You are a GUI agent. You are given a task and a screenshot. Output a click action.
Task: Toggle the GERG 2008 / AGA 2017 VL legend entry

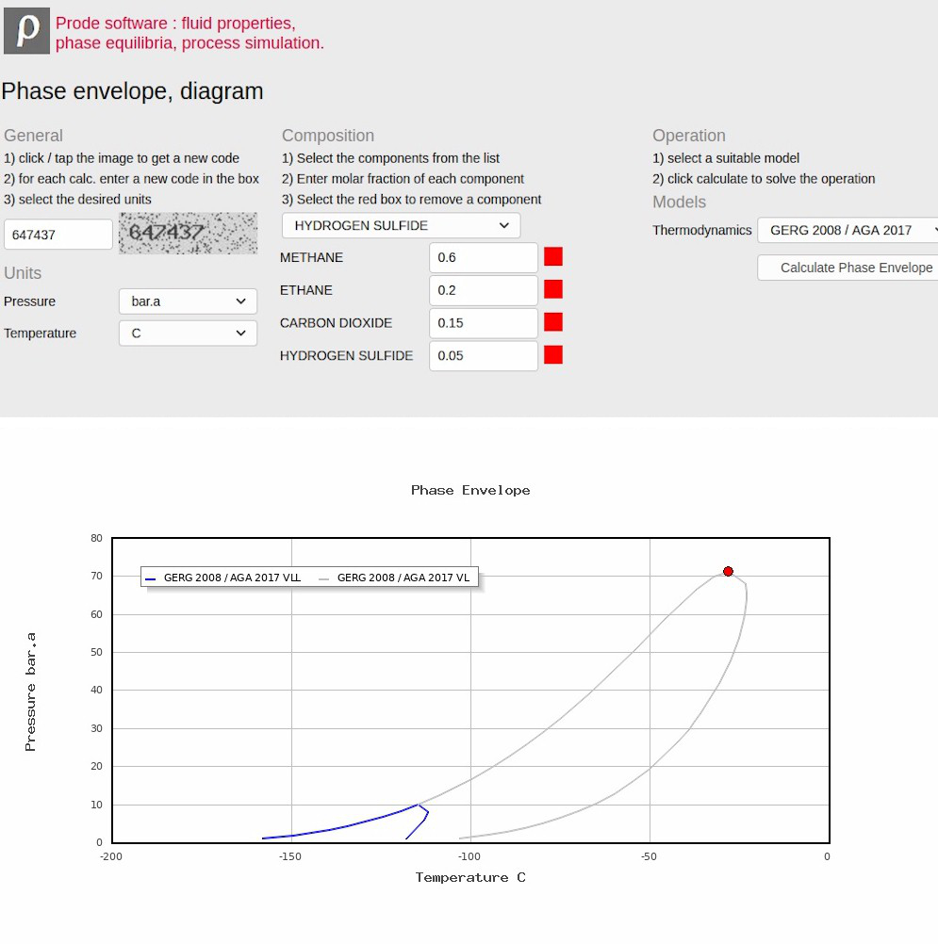395,578
